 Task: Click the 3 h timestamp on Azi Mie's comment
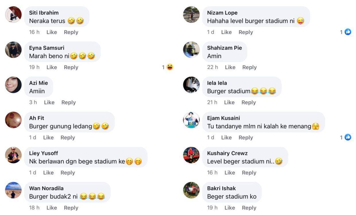point(33,102)
